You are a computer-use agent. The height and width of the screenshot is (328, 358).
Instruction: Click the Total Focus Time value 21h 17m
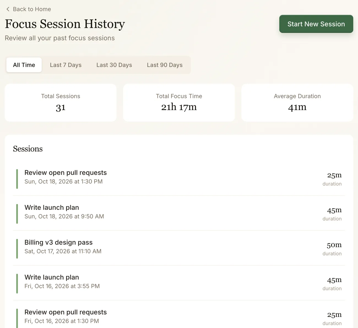click(179, 107)
